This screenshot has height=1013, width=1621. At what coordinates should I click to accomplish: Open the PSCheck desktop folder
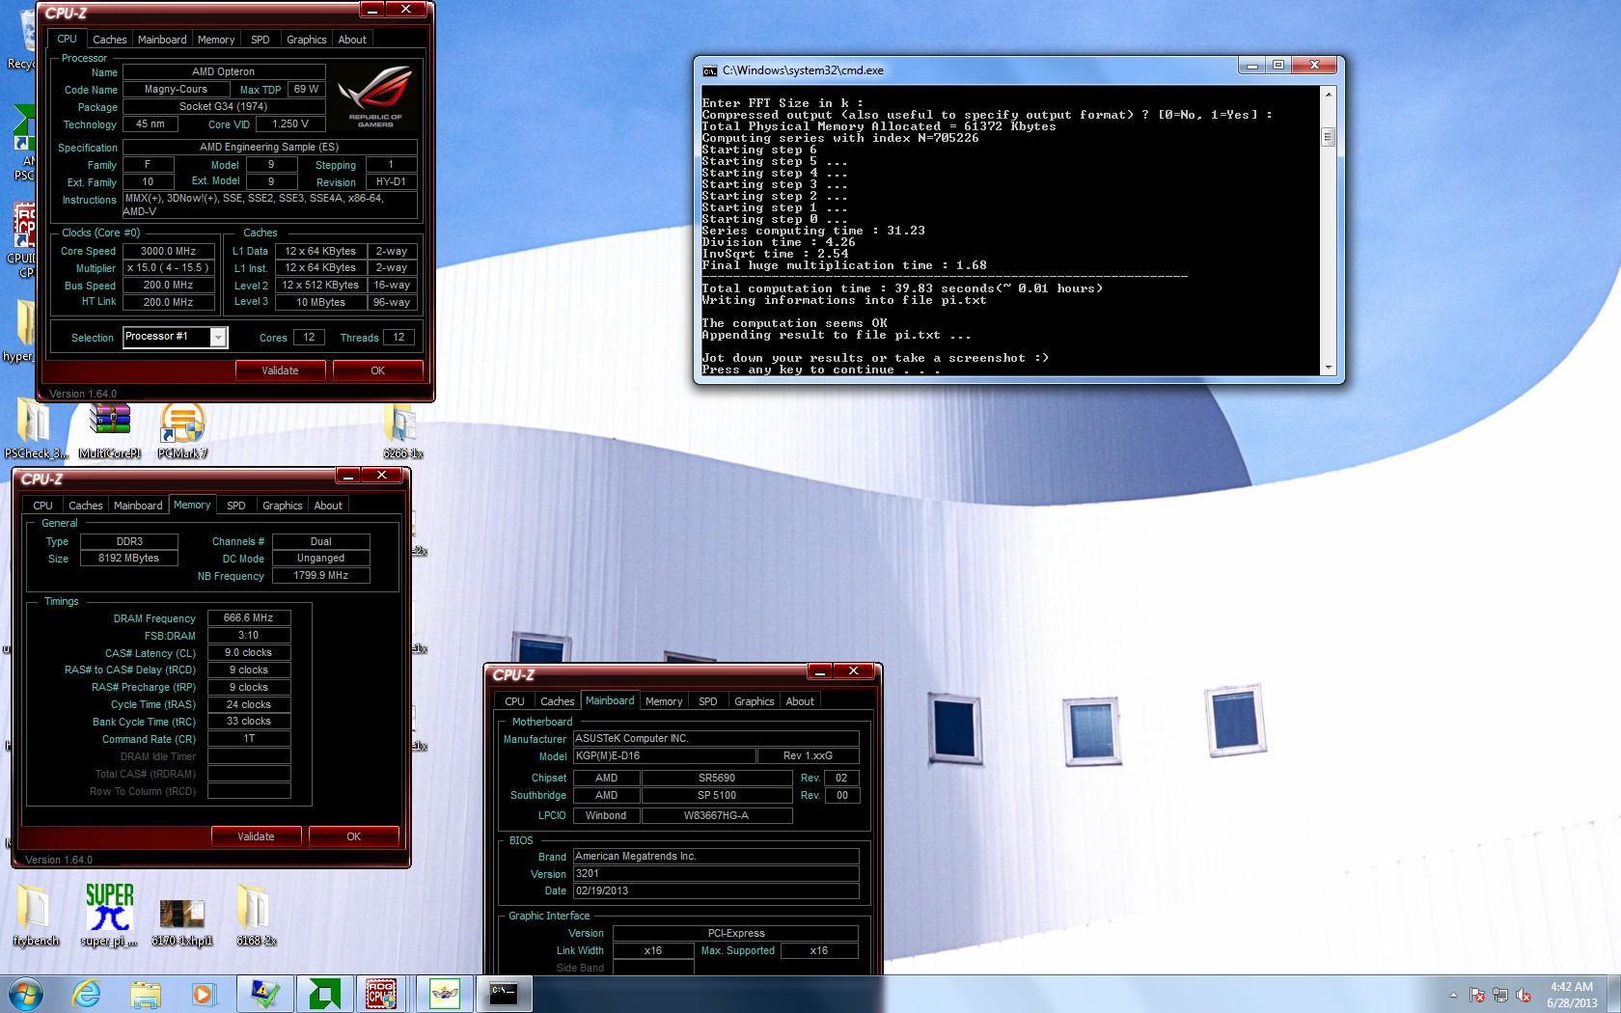pyautogui.click(x=35, y=430)
